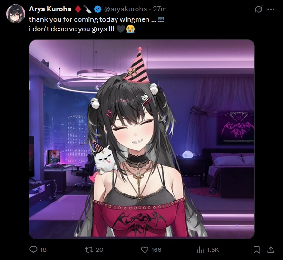
Task: Click the black heart emoji in post
Action: [121, 29]
